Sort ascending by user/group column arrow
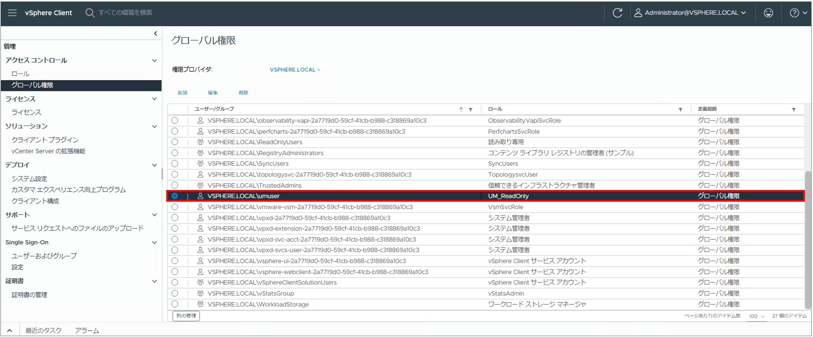Image resolution: width=813 pixels, height=337 pixels. click(461, 109)
